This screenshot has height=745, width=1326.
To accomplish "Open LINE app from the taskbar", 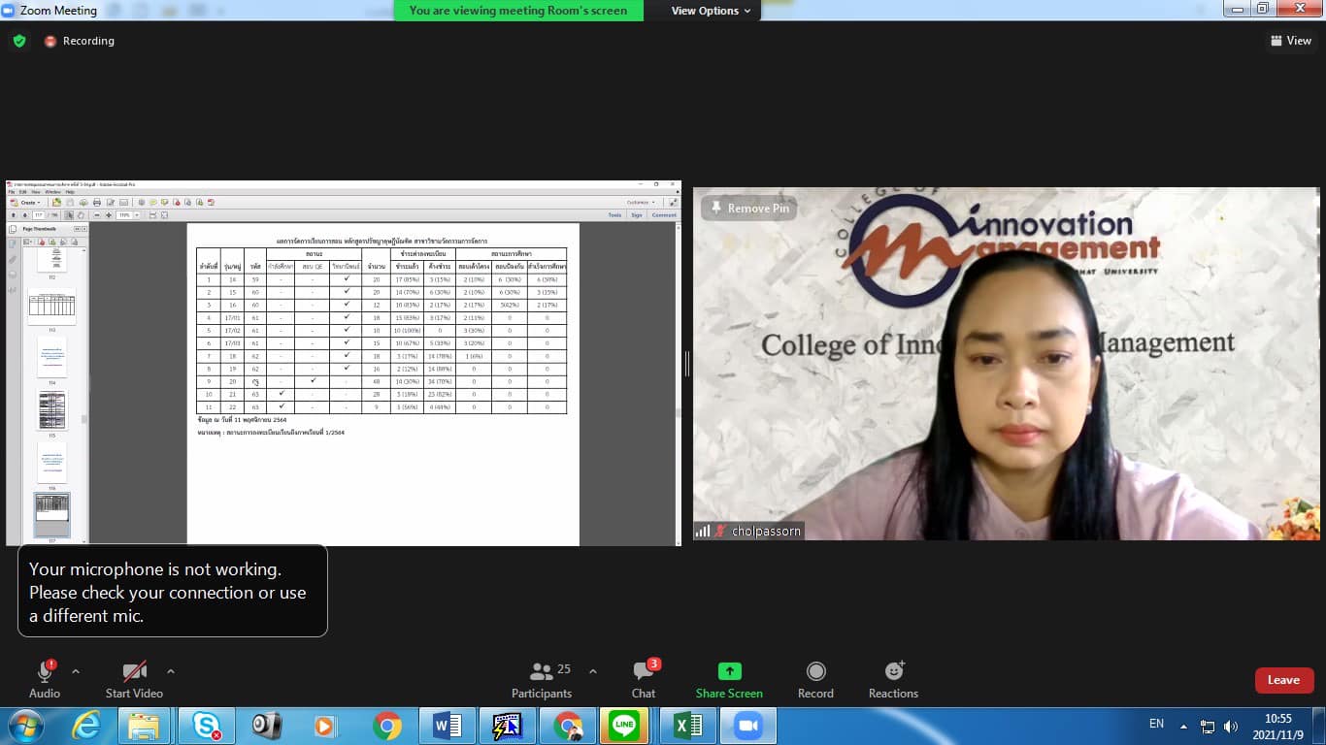I will [x=624, y=726].
